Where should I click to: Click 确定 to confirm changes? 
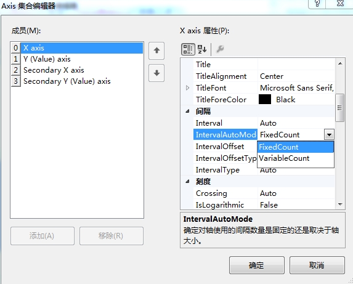pos(257,265)
